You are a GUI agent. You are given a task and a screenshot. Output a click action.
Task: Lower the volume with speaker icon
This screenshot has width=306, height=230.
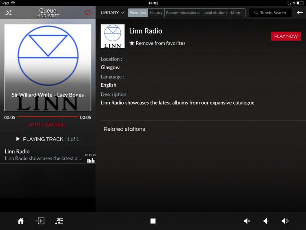coord(266,221)
